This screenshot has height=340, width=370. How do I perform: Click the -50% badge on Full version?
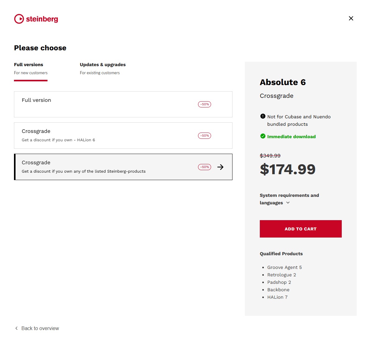point(205,104)
